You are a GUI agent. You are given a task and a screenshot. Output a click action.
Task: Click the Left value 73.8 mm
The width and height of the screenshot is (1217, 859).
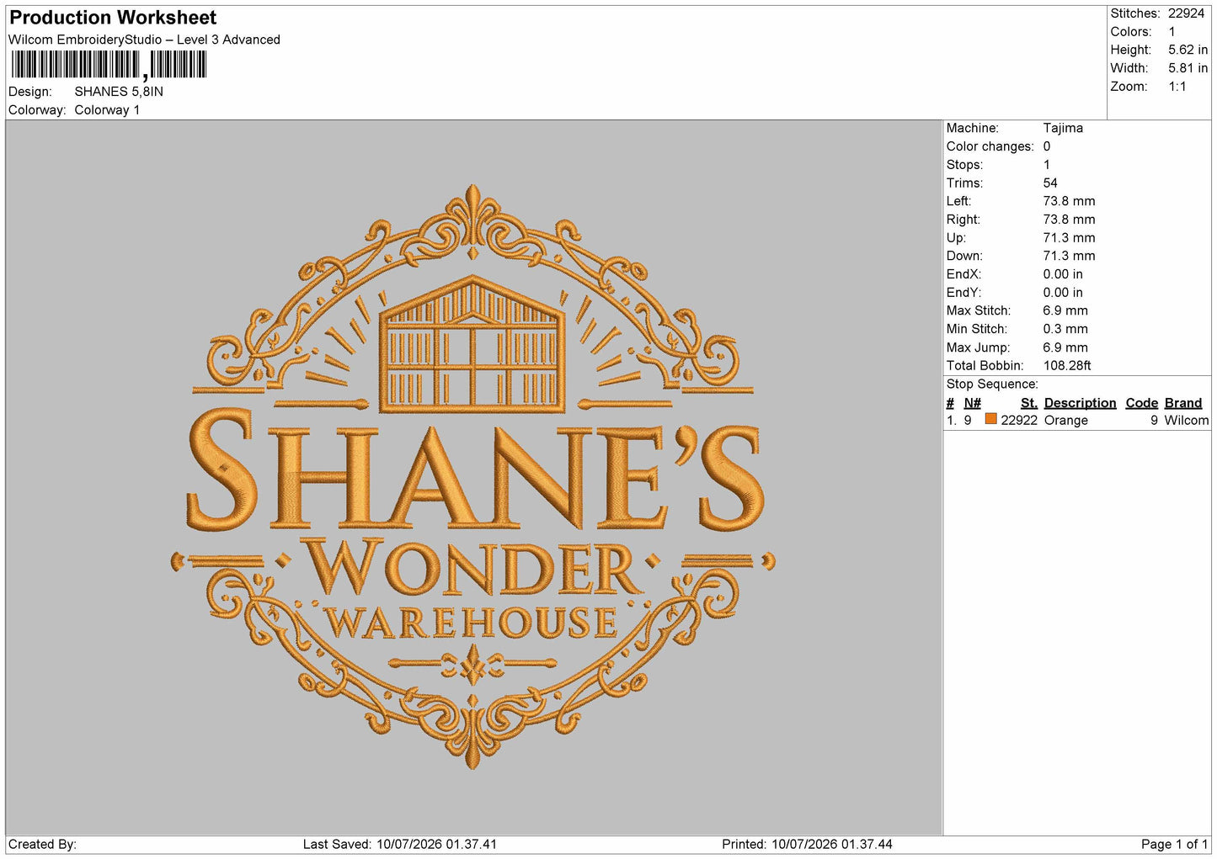tap(1069, 201)
